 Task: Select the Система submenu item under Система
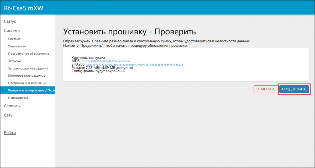(14, 39)
